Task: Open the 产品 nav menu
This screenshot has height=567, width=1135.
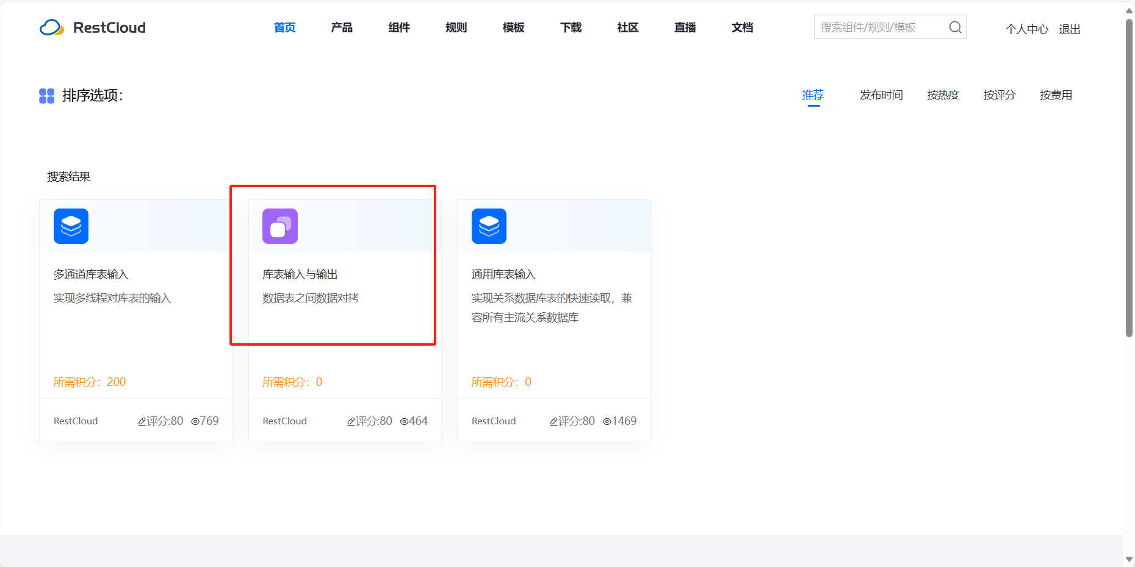Action: click(x=342, y=27)
